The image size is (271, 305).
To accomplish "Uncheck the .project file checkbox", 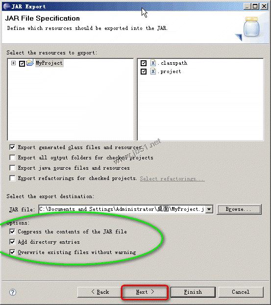I will pos(144,72).
